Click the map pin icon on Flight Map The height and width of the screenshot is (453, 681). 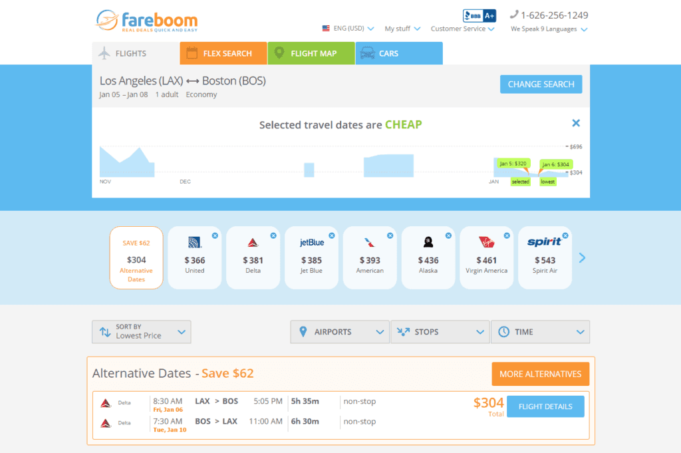(x=279, y=53)
